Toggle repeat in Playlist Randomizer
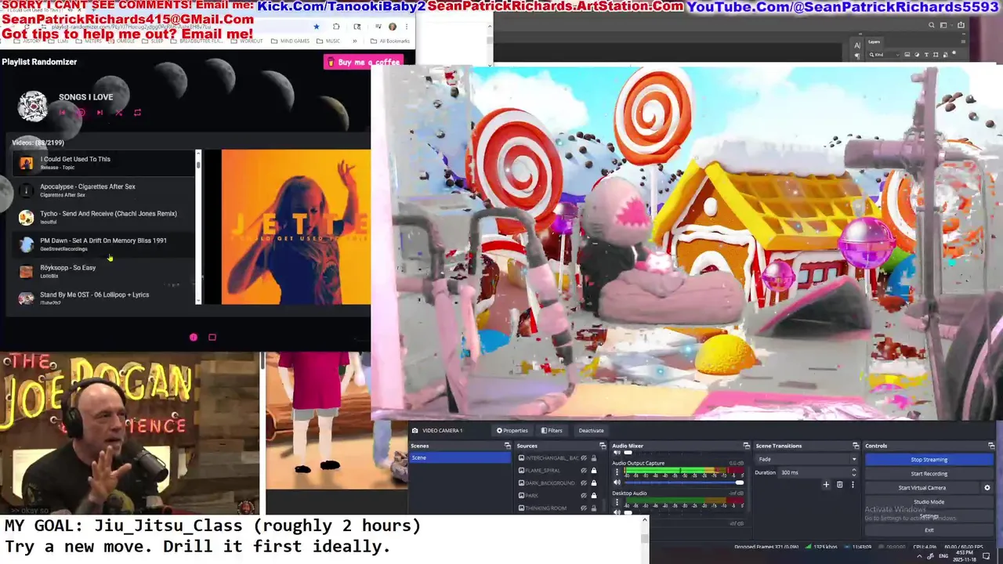Viewport: 1003px width, 564px height. (137, 113)
